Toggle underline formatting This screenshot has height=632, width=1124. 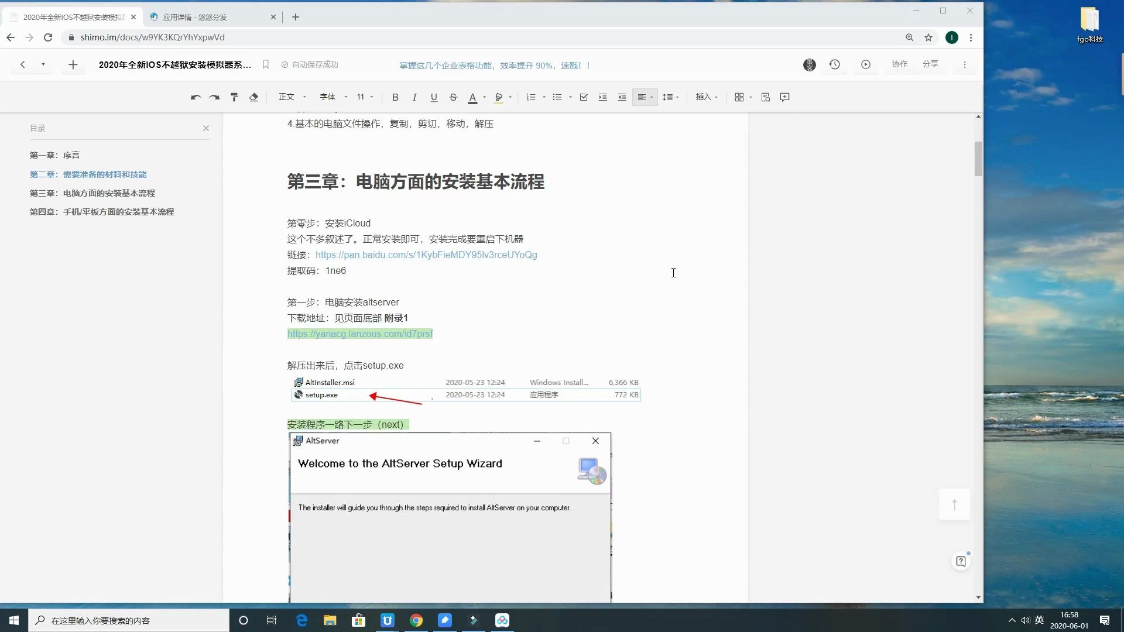click(434, 97)
